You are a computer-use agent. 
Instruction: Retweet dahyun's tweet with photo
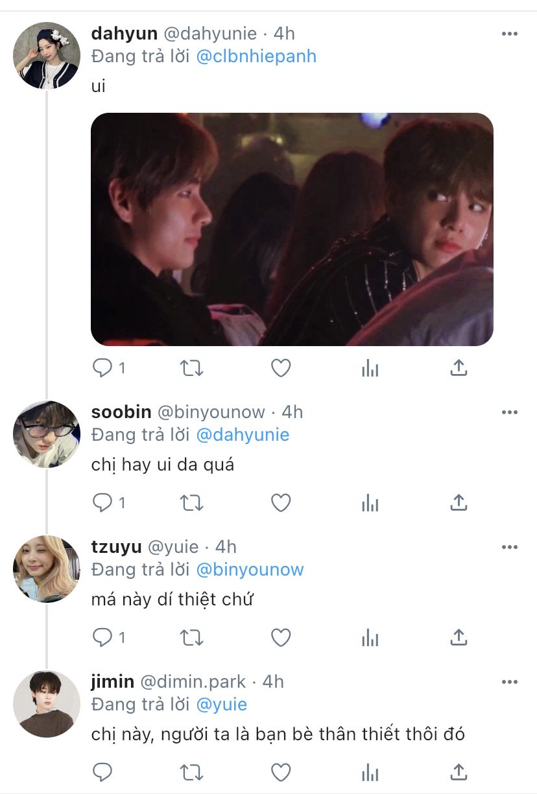click(191, 368)
